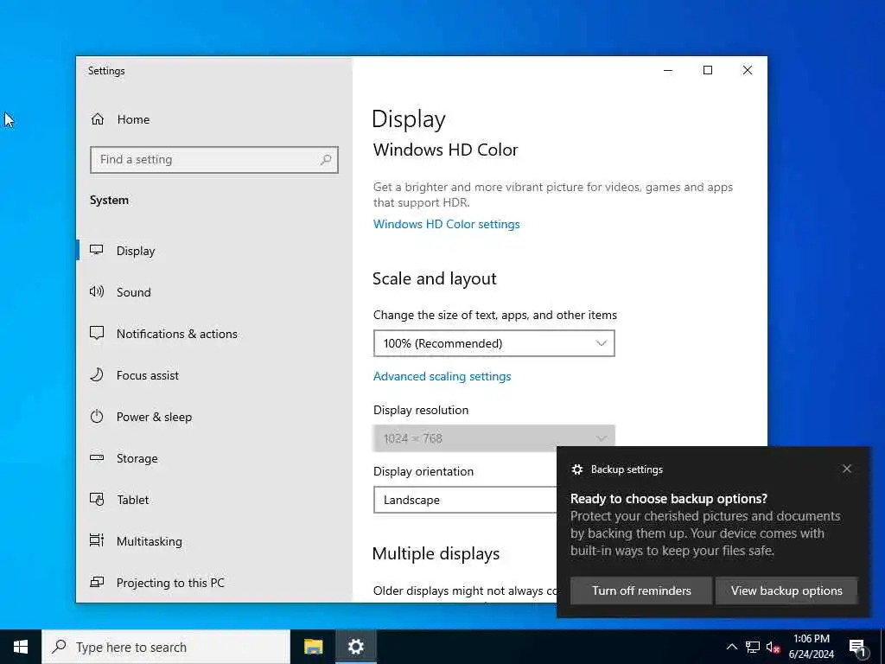Open Windows HD Color settings link
Image resolution: width=885 pixels, height=664 pixels.
click(x=447, y=224)
